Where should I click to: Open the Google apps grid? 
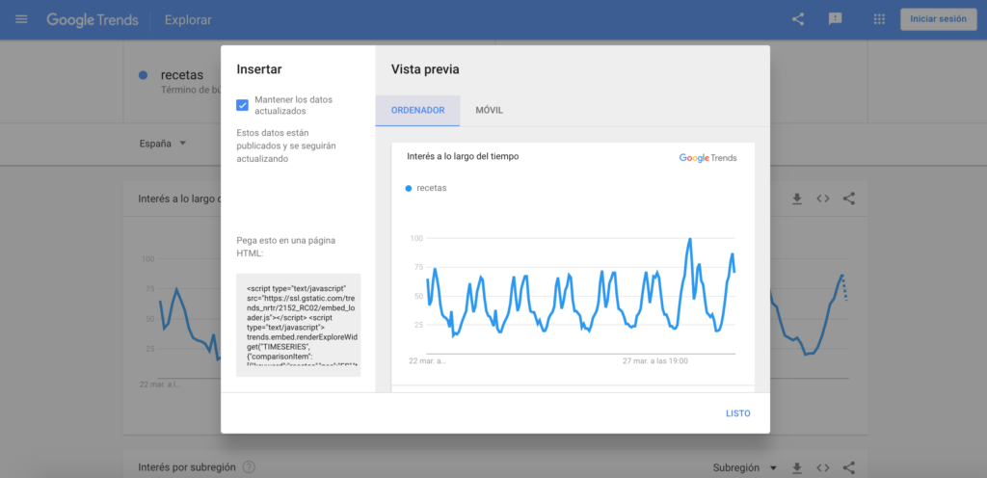click(x=879, y=19)
